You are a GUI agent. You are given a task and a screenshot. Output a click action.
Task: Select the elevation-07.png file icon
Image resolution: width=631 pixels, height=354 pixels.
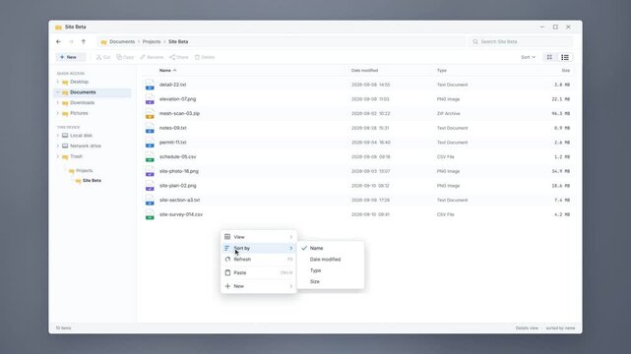coord(150,99)
